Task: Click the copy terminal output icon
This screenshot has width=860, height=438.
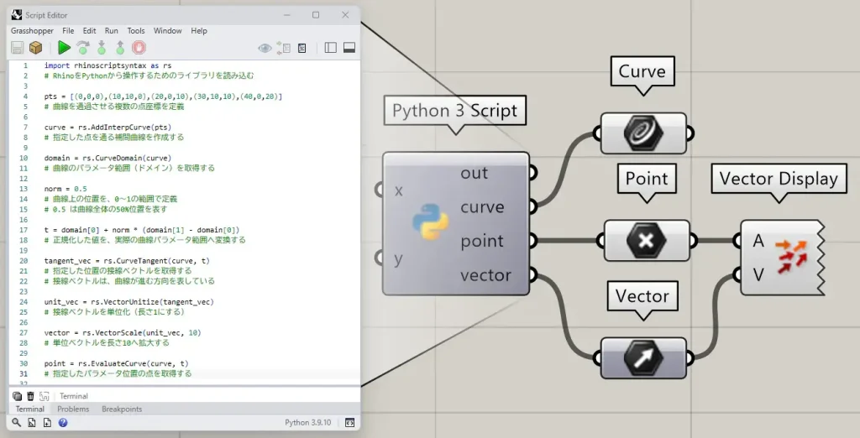Action: coord(17,396)
